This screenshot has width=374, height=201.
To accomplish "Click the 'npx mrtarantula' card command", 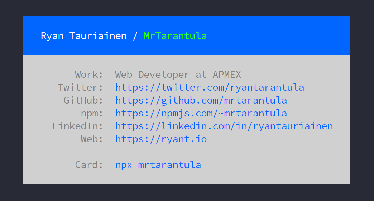I will [x=158, y=165].
